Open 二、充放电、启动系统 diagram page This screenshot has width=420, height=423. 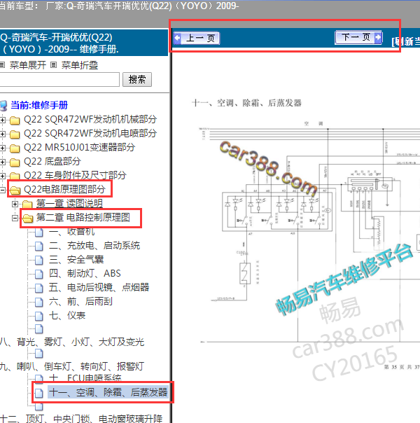click(x=94, y=246)
